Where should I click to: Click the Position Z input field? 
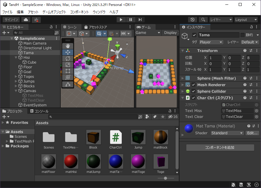click(x=253, y=58)
